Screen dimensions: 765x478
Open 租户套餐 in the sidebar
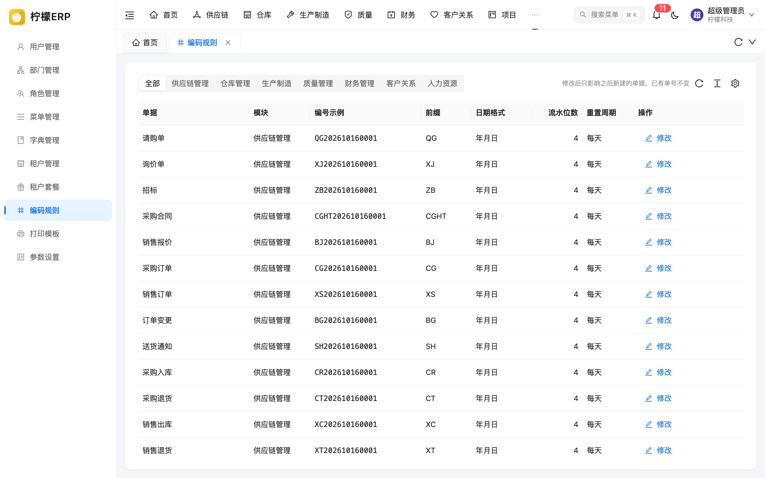[x=58, y=187]
